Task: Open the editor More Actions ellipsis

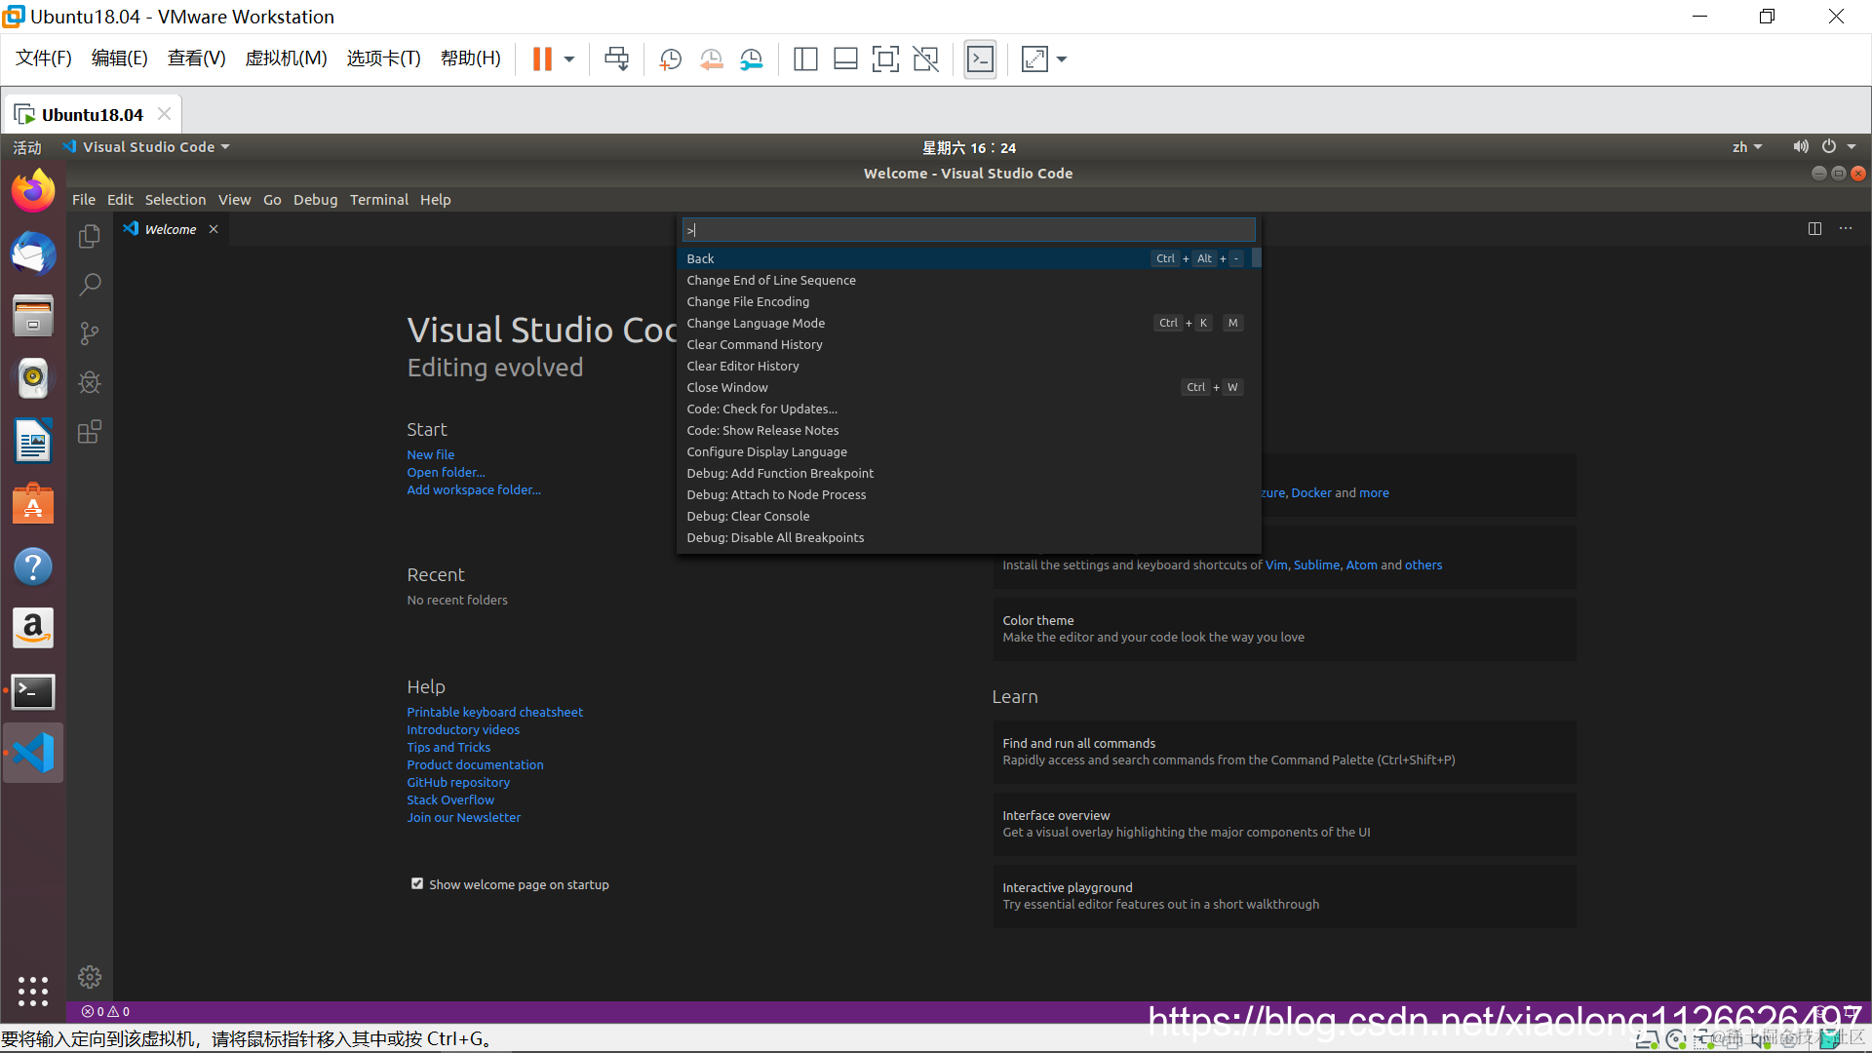Action: pyautogui.click(x=1846, y=228)
